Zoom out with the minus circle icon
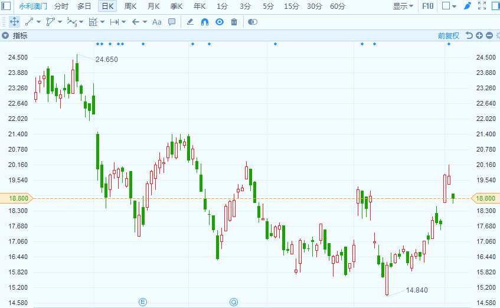 pyautogui.click(x=489, y=35)
